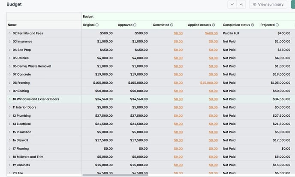Open the Committed $0.00 link for Drywall

(178, 140)
